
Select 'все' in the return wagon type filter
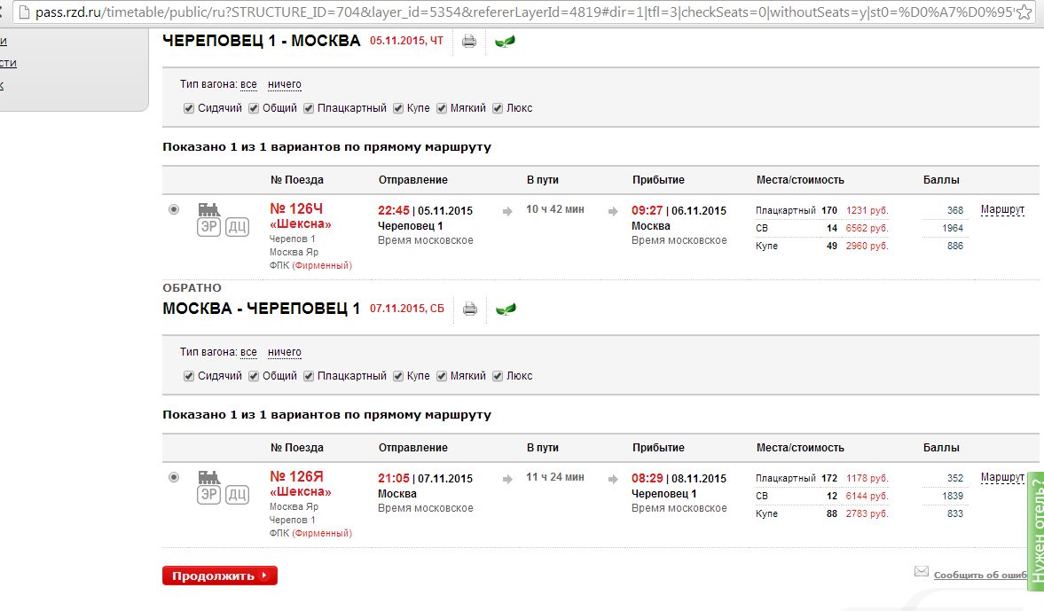click(x=248, y=352)
